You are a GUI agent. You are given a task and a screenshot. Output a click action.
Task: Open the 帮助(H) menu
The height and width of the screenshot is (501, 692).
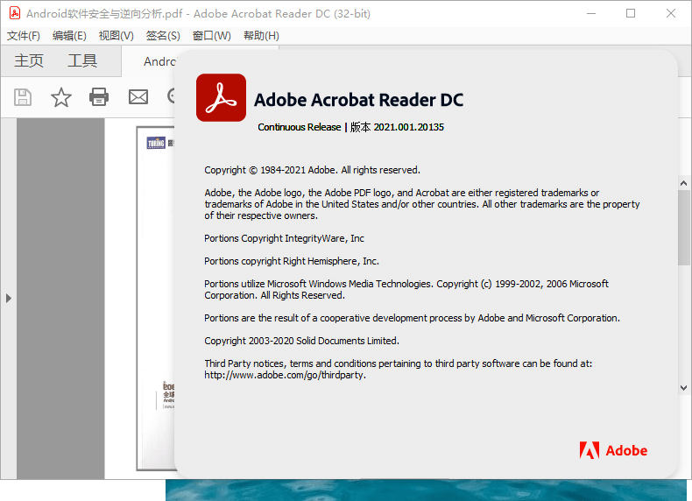261,36
